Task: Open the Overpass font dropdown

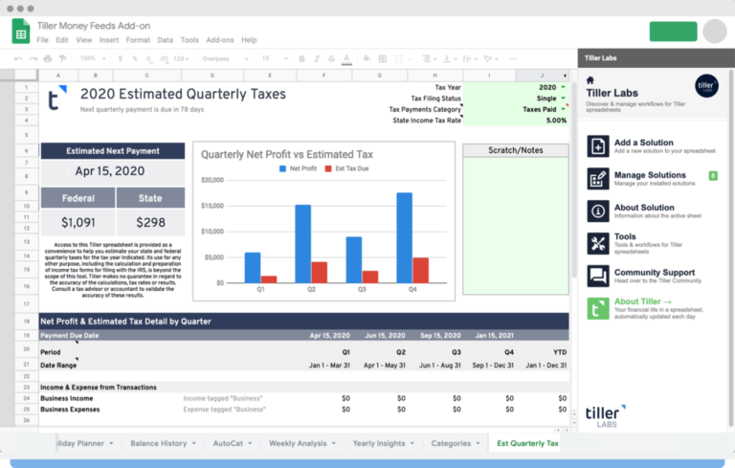Action: [212, 58]
